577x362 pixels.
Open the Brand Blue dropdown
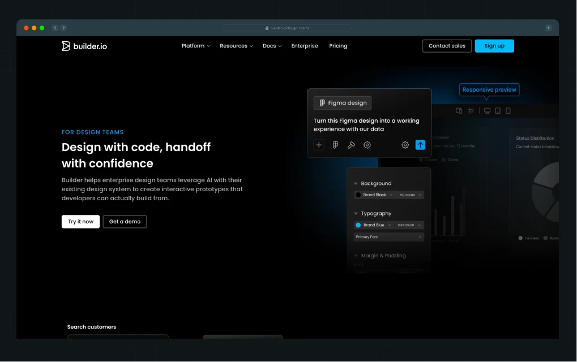coord(374,225)
